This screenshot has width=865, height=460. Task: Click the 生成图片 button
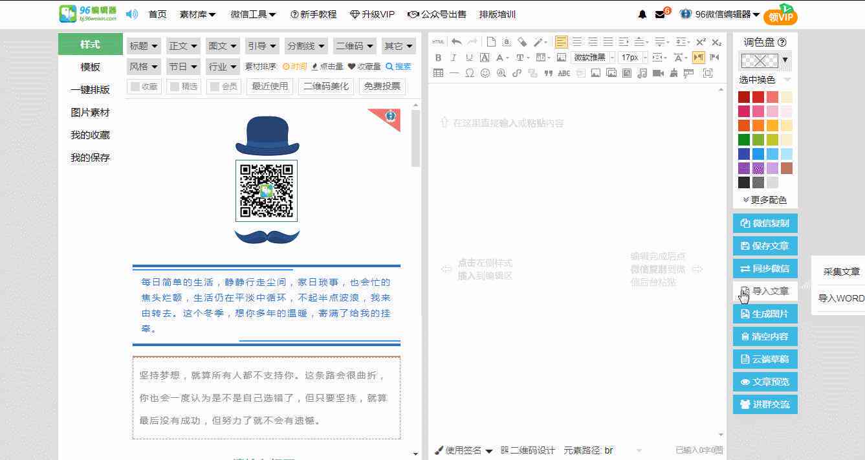765,314
